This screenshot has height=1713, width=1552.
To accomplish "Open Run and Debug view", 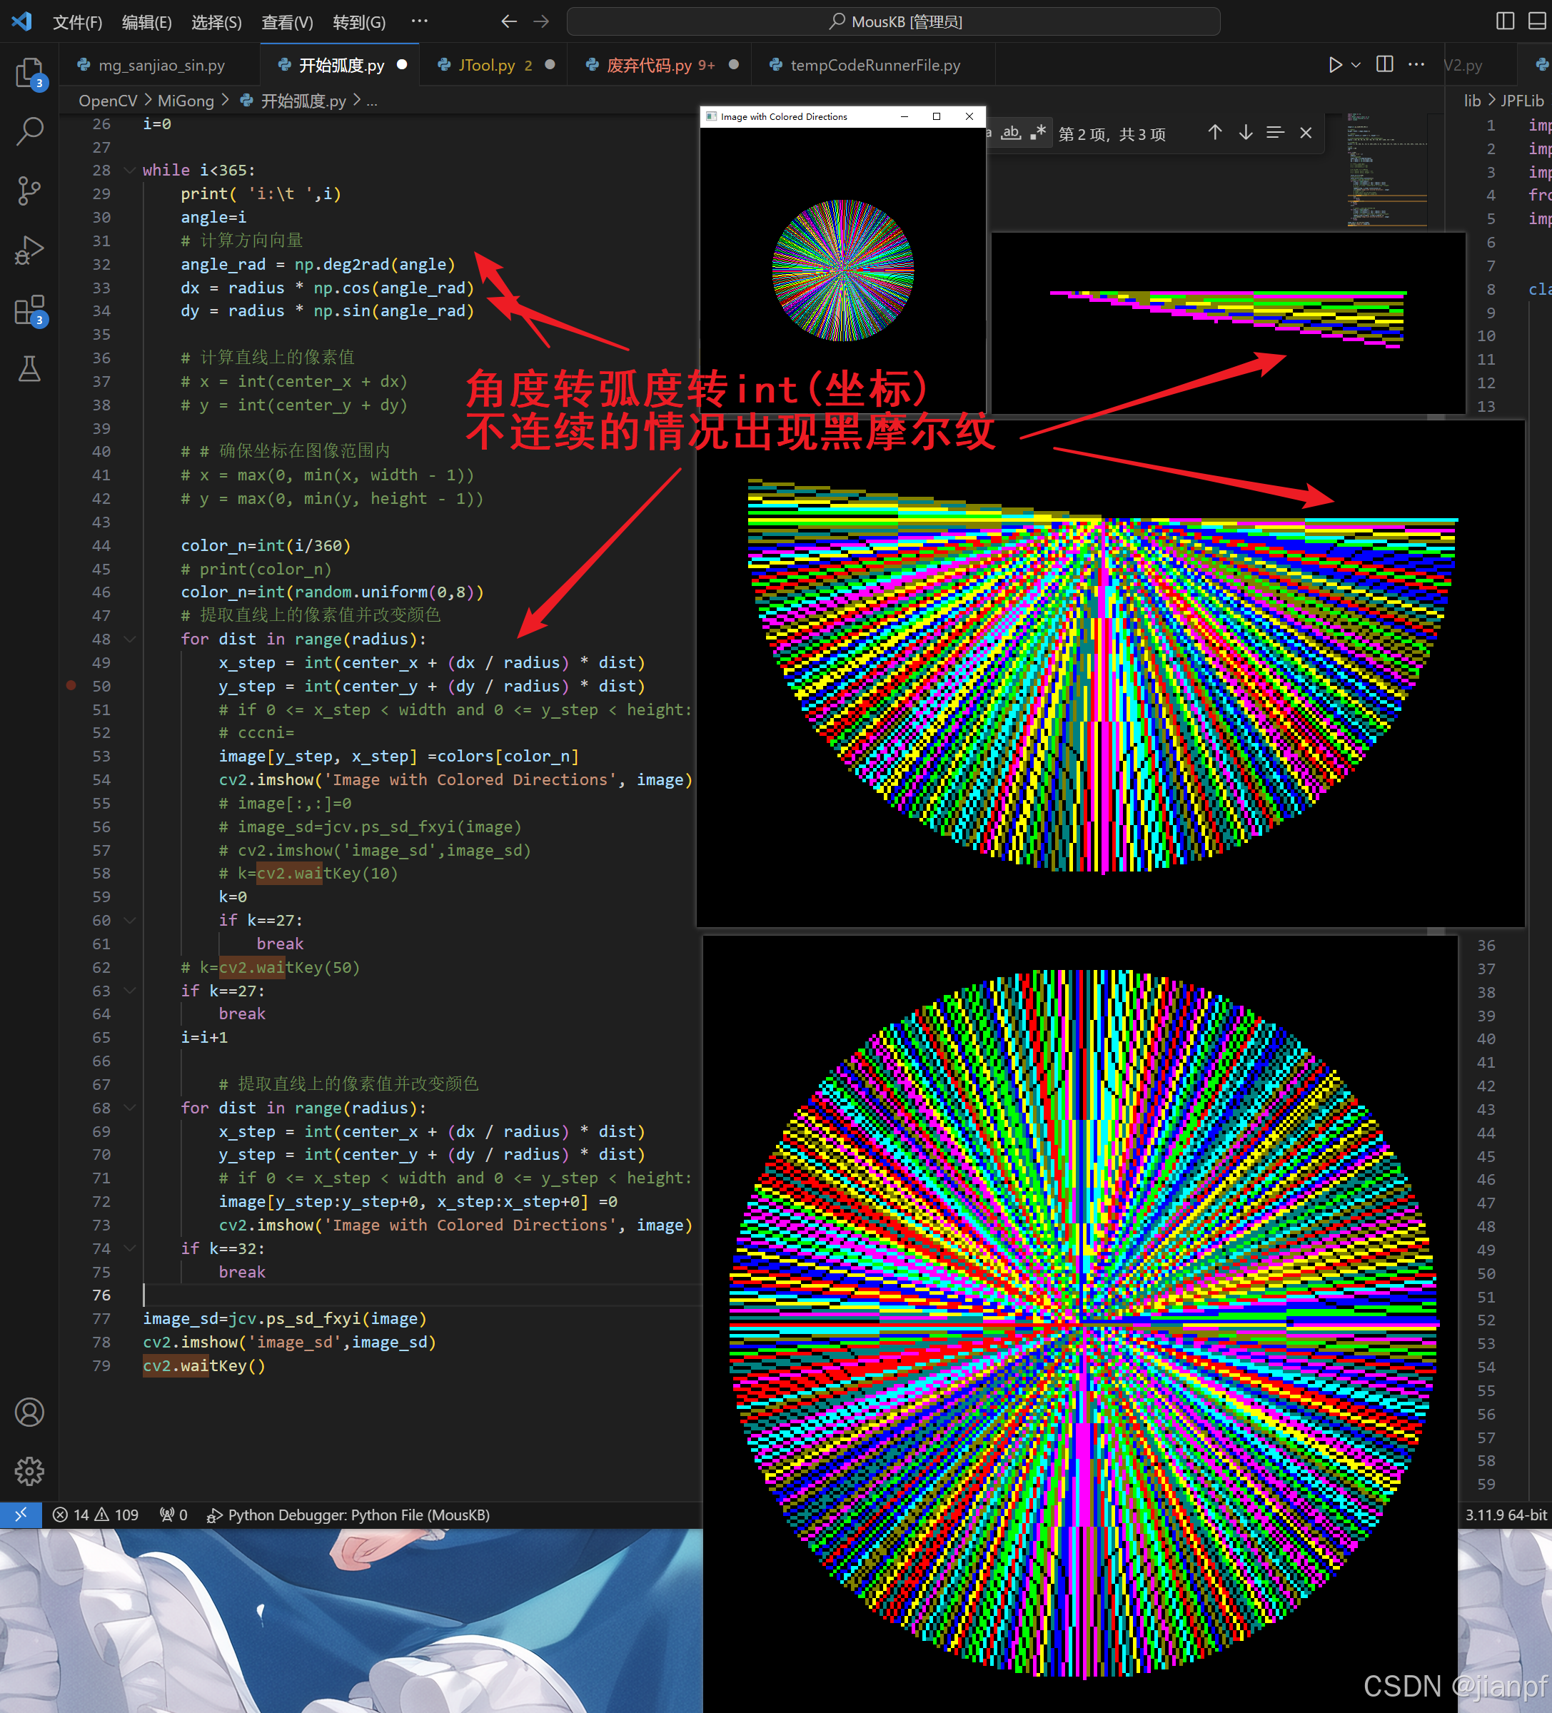I will (x=30, y=251).
